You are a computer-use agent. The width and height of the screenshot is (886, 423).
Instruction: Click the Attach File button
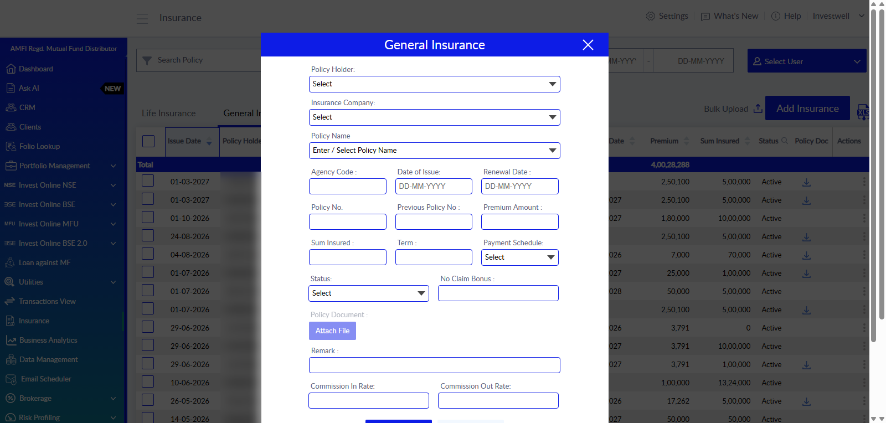(x=333, y=331)
